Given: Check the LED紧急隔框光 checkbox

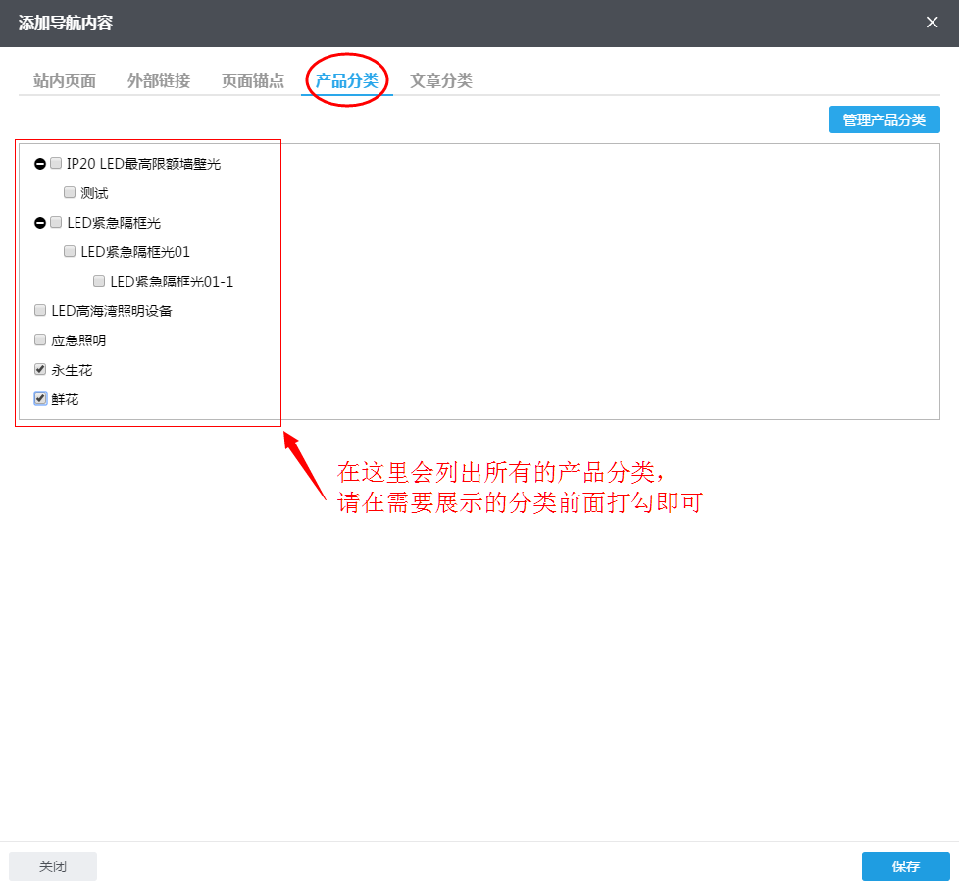Looking at the screenshot, I should (x=56, y=222).
